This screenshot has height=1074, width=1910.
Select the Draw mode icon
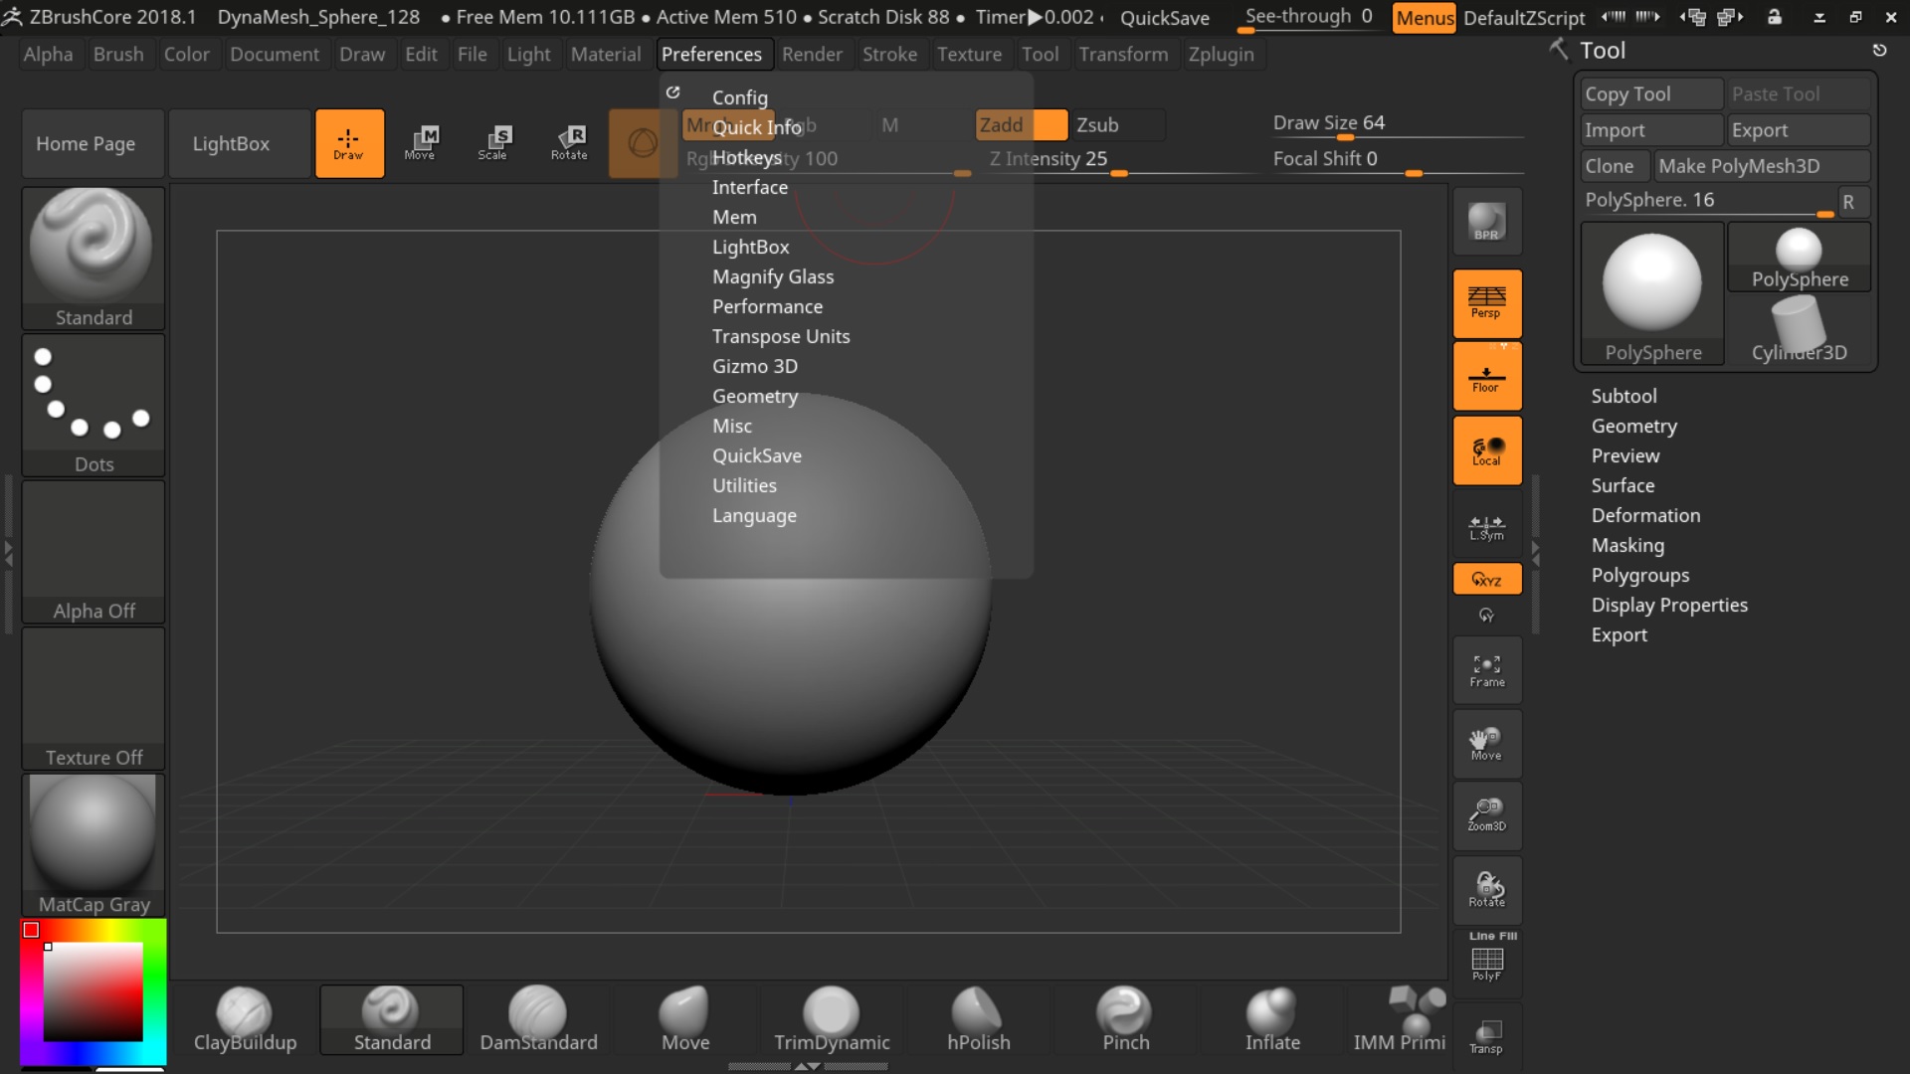[x=349, y=143]
